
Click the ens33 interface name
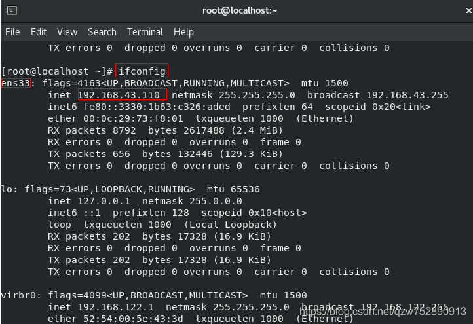15,83
